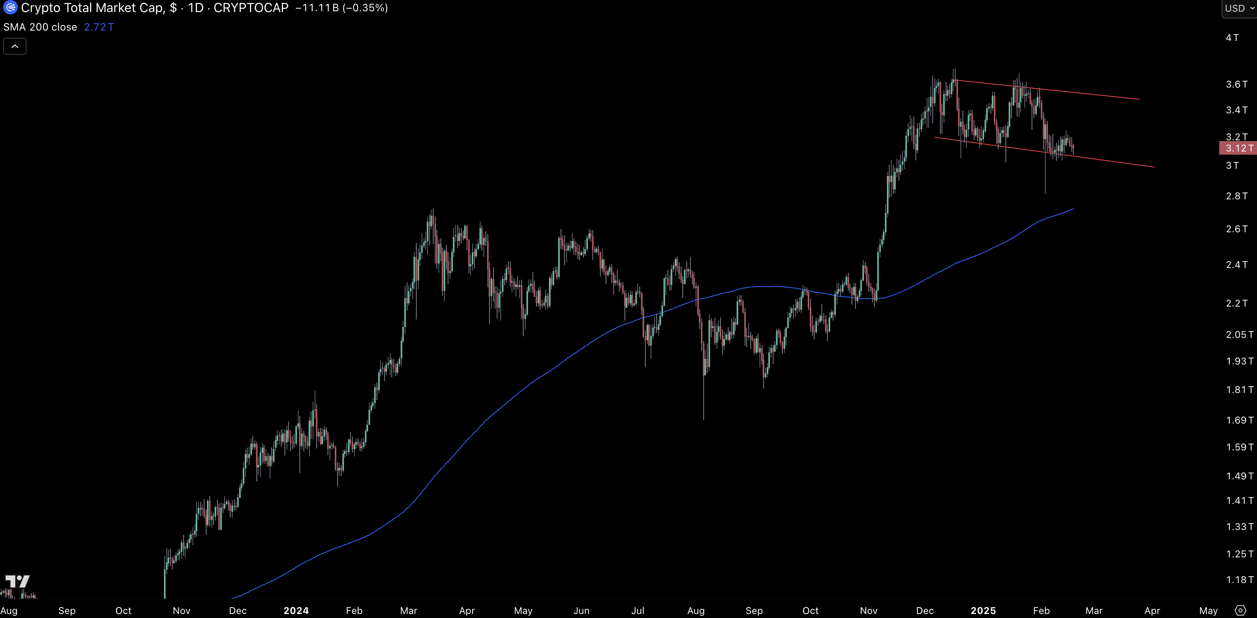Open chart settings hexagon gear icon

click(x=1240, y=610)
